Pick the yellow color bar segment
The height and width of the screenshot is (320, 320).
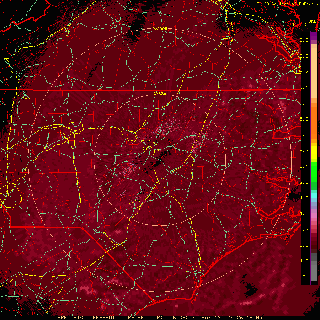(314, 152)
